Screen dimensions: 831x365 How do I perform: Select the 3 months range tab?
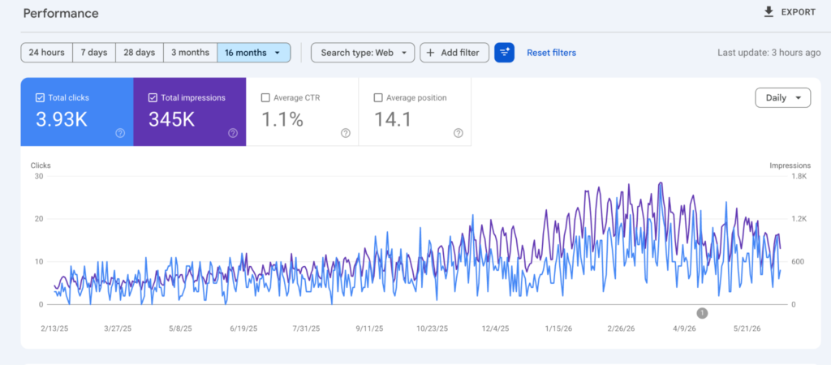tap(190, 53)
